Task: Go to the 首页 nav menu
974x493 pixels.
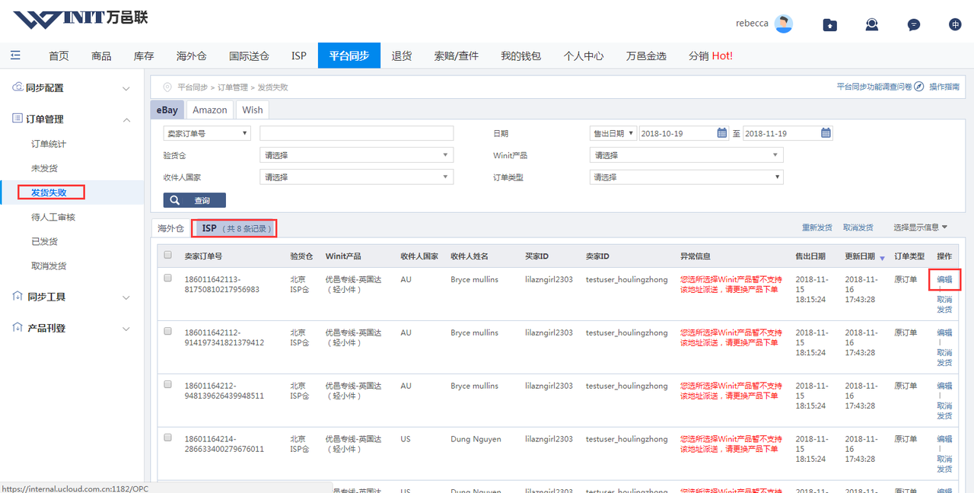Action: [59, 56]
